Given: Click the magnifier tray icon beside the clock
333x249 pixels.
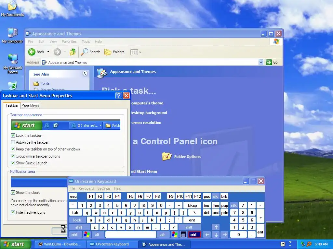Looking at the screenshot, I should point(309,244).
